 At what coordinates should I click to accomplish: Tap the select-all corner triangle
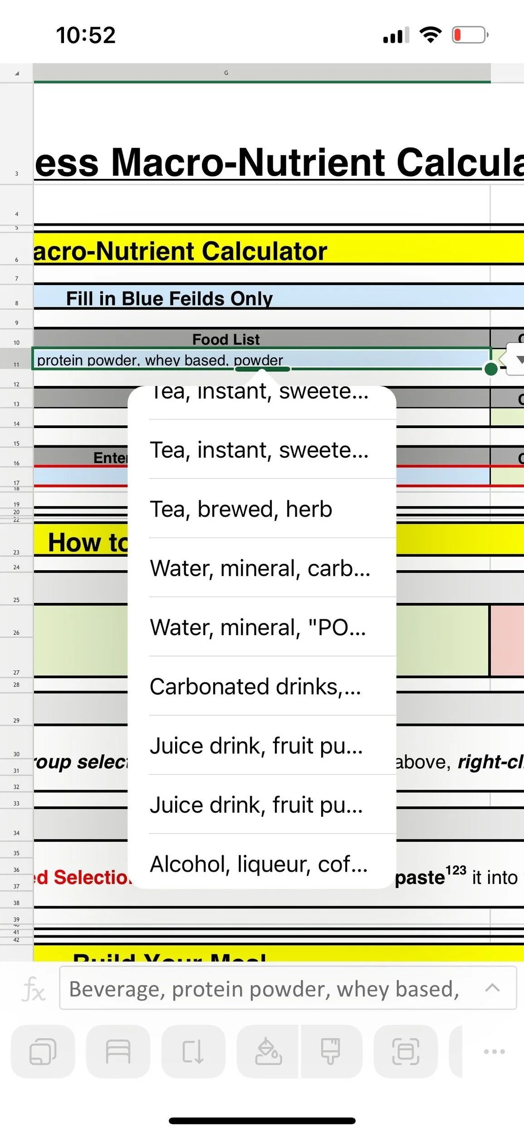click(17, 73)
